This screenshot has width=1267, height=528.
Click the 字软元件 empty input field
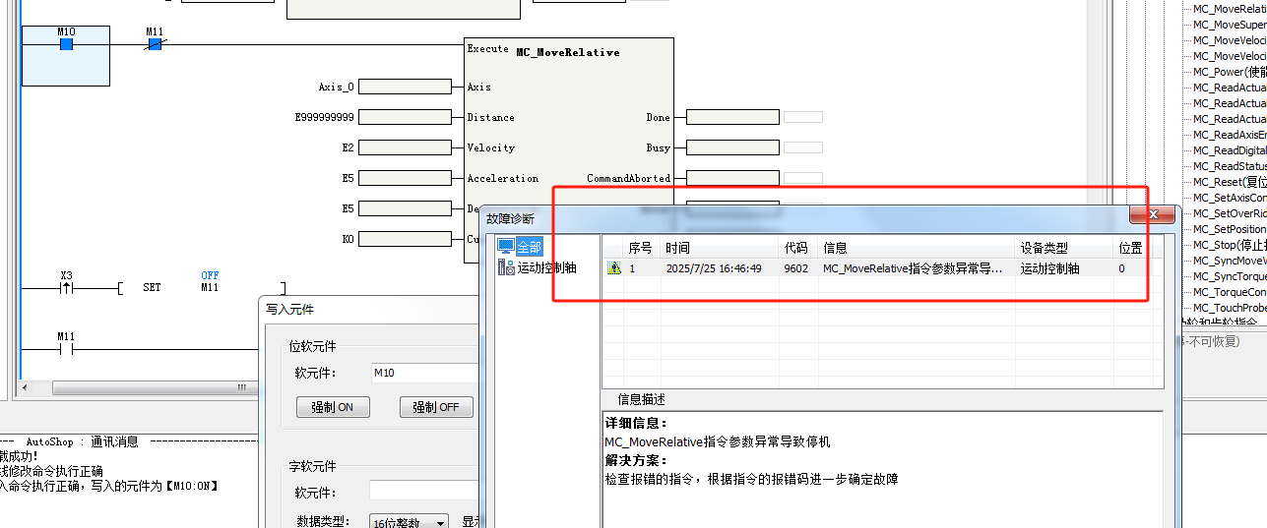pyautogui.click(x=423, y=492)
